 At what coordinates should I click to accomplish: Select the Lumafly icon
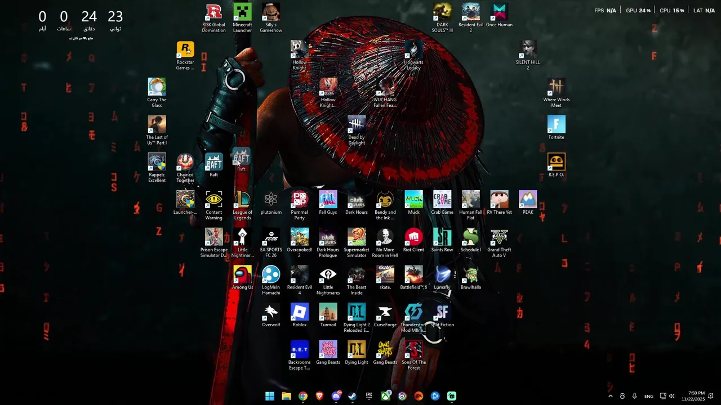coord(442,278)
